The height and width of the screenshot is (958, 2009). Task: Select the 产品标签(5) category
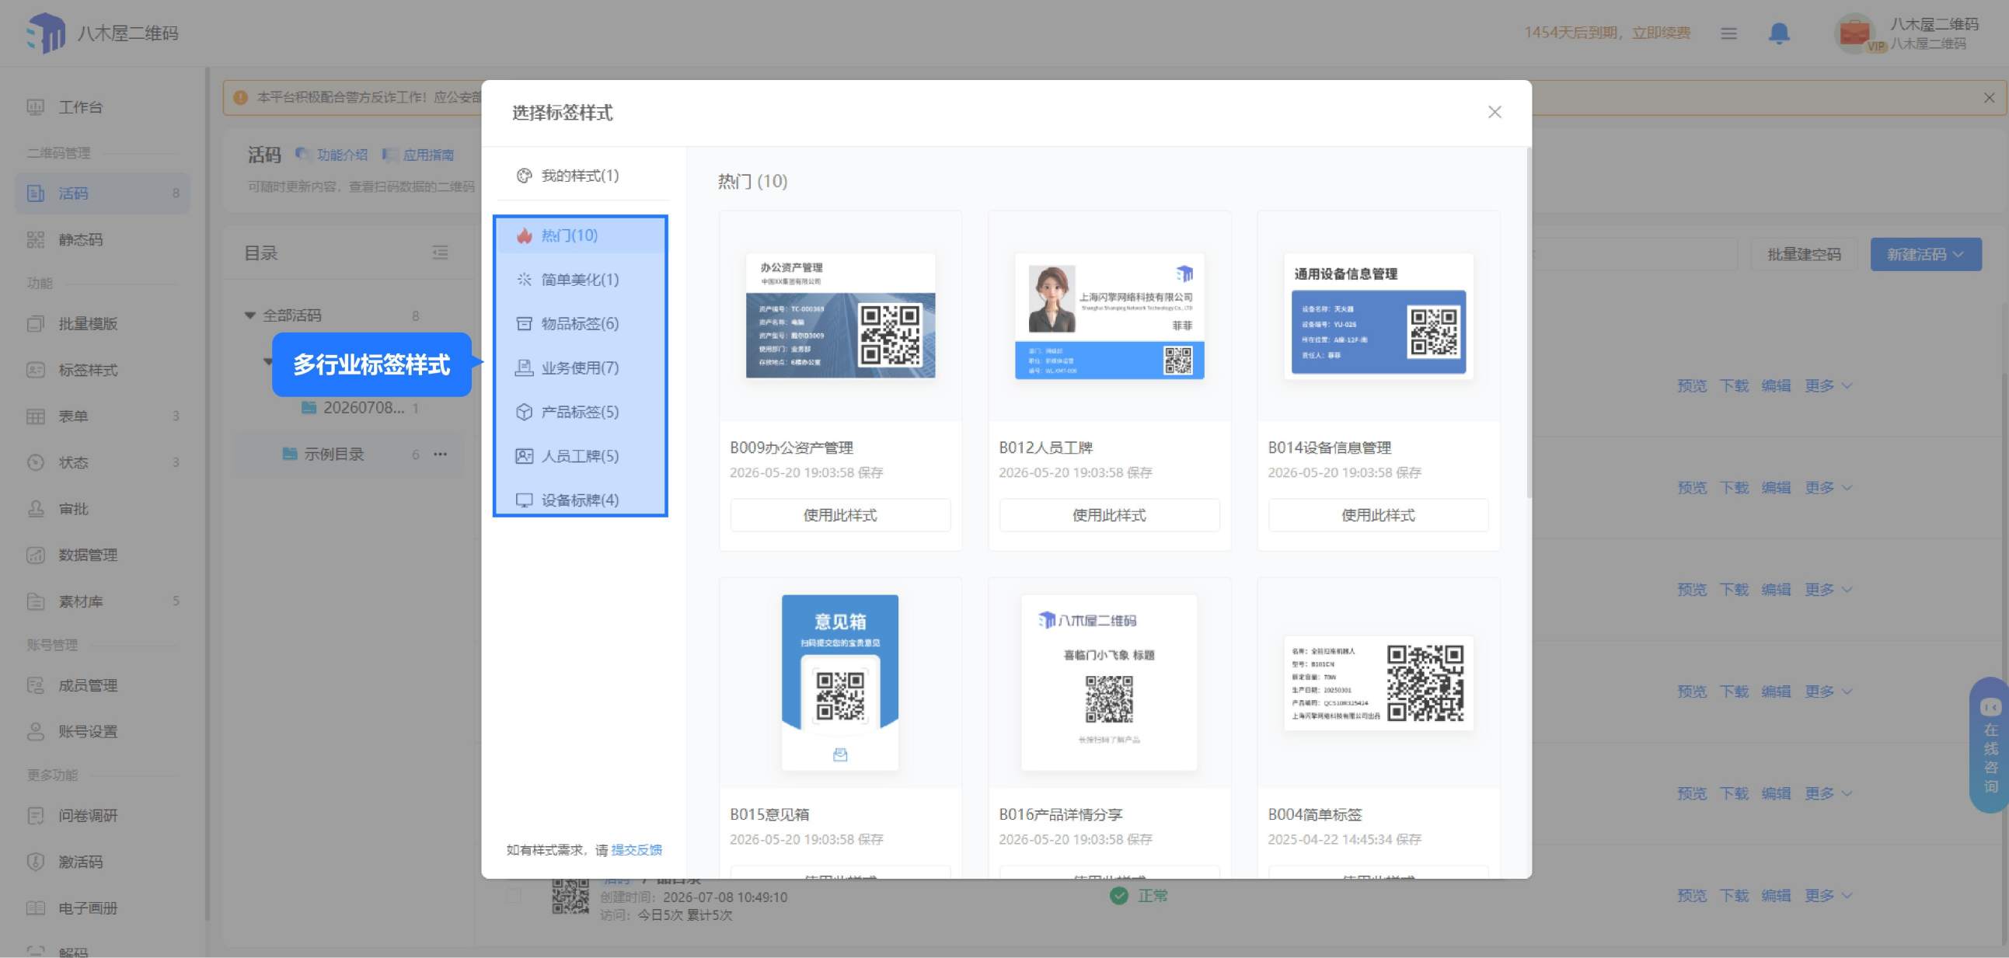click(581, 412)
